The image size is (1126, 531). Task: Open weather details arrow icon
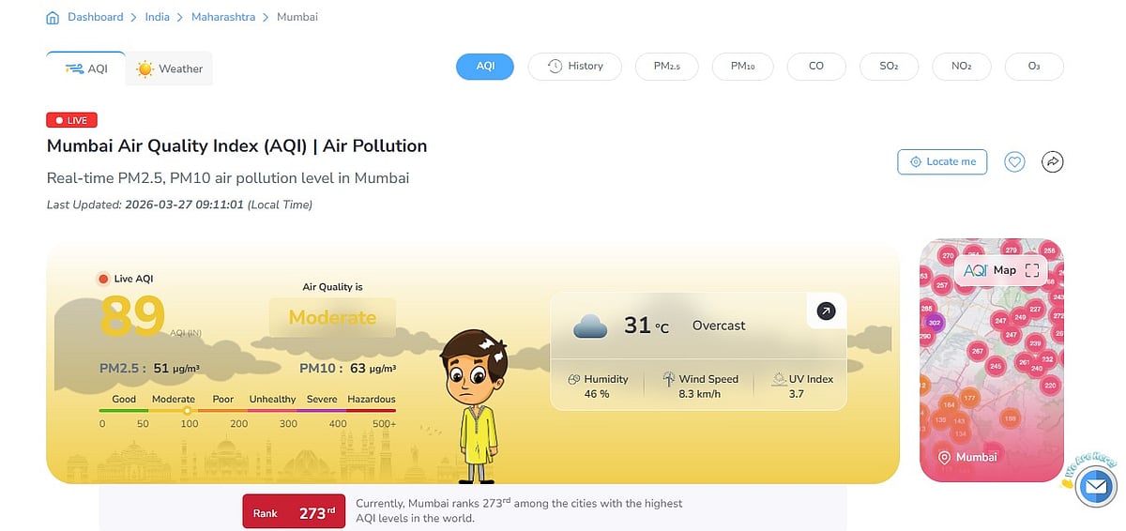coord(826,311)
